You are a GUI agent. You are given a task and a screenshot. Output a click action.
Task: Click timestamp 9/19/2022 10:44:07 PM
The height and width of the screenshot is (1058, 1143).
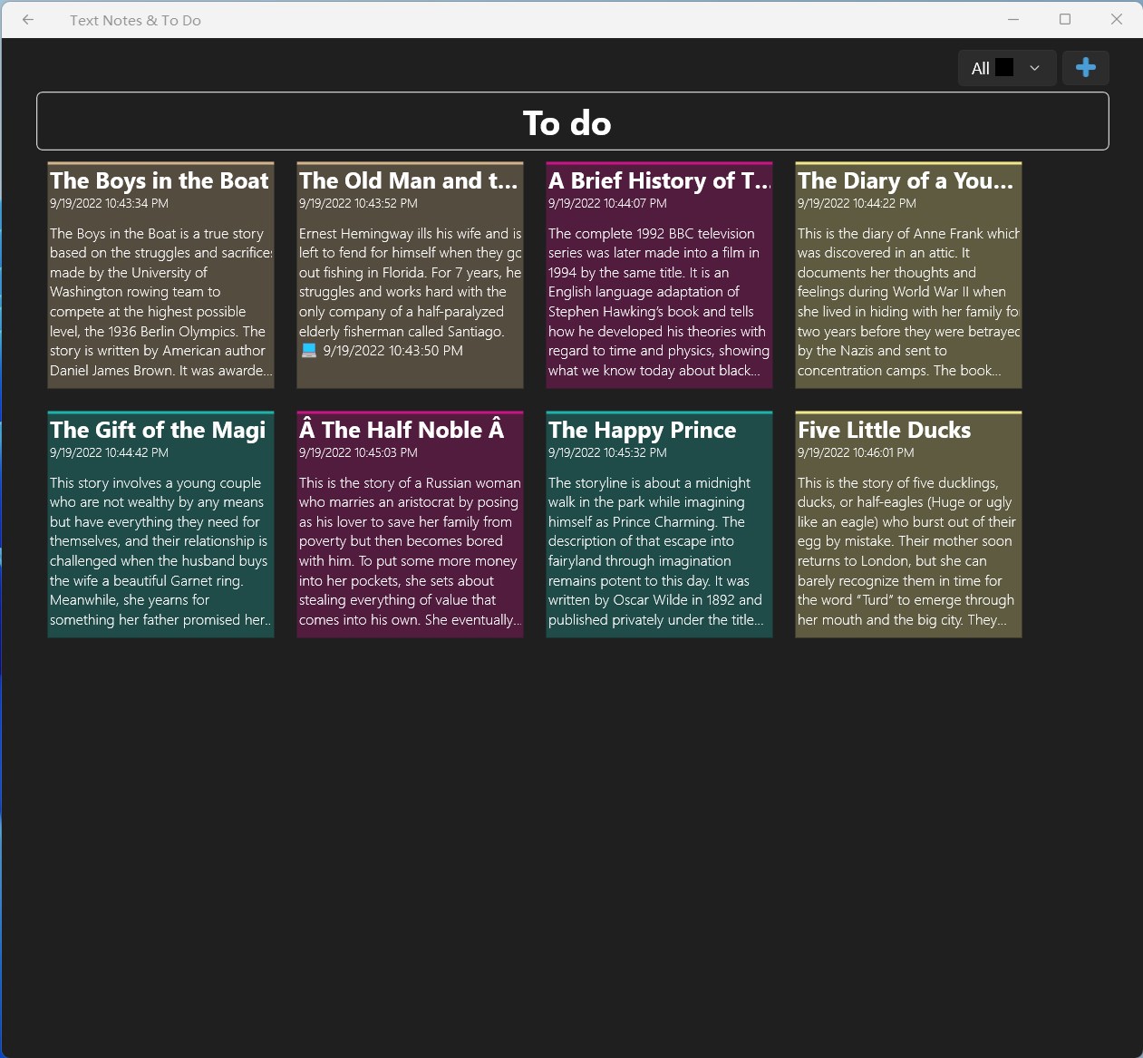pyautogui.click(x=607, y=204)
